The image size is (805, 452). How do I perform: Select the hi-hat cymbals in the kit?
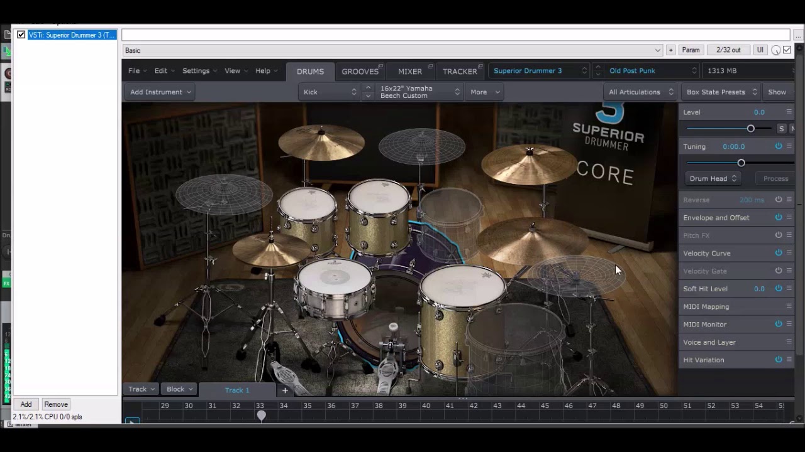pos(271,249)
